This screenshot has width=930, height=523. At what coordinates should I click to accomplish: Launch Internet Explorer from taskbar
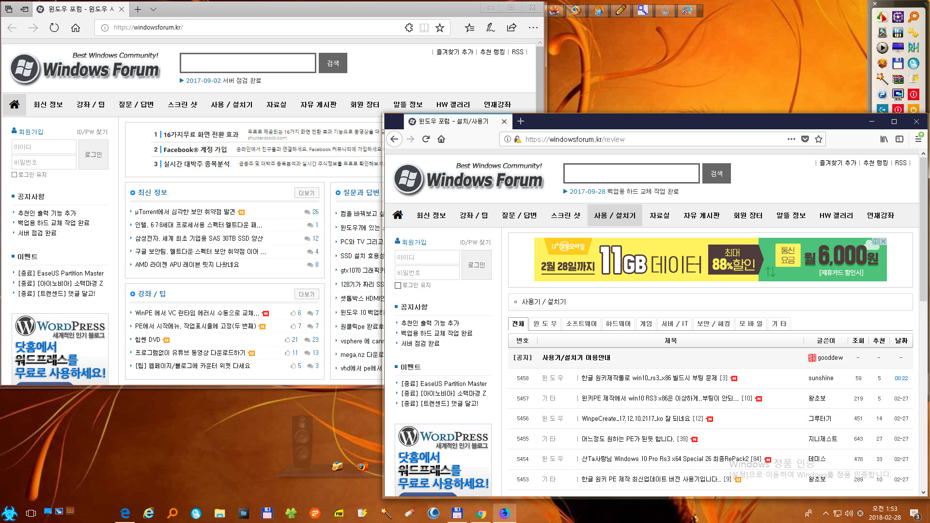148,513
